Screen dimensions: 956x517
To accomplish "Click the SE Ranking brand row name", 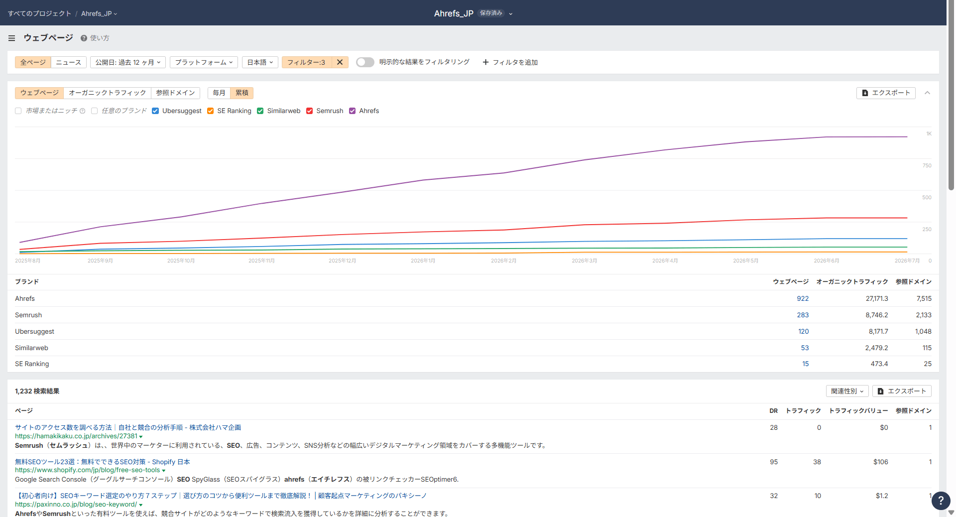I will point(32,364).
